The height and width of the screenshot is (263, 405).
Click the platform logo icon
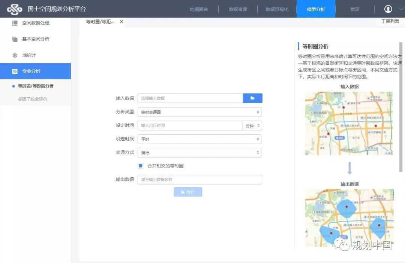click(15, 9)
